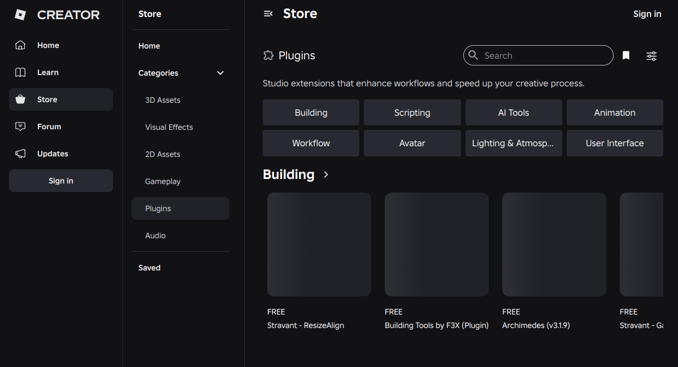Viewport: 678px width, 367px height.
Task: Open the Stravant - ResizeAlign thumbnail
Action: click(319, 244)
